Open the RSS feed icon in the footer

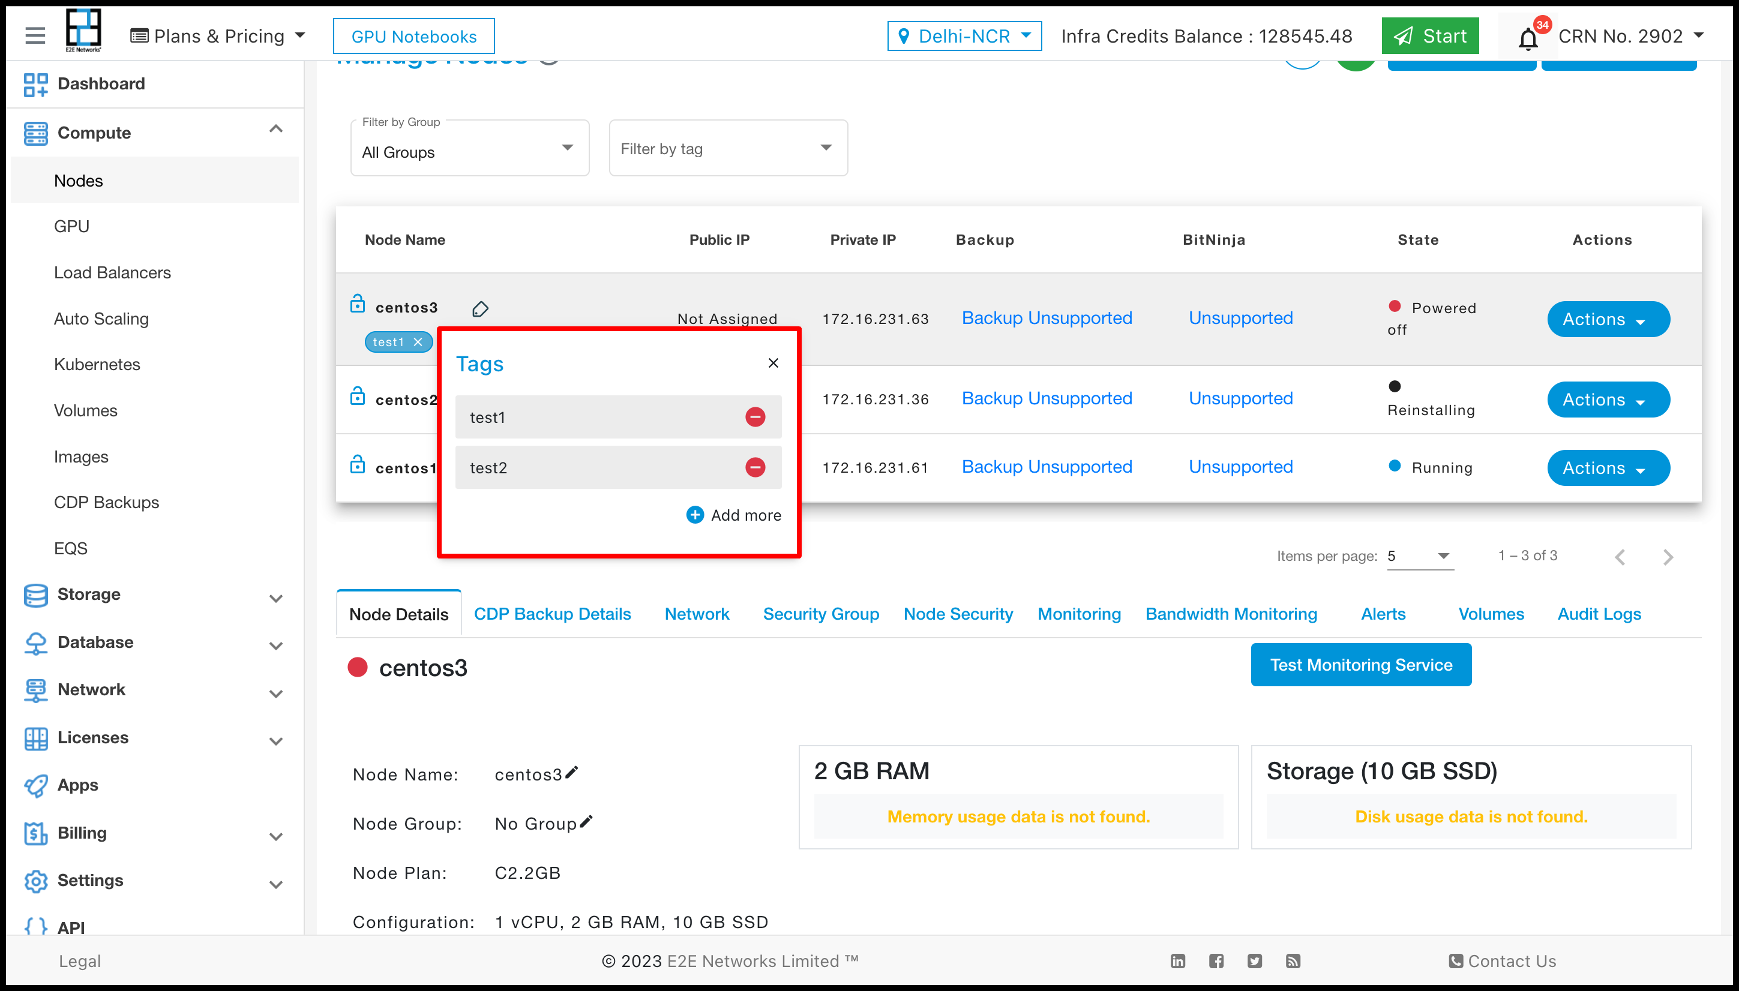[1293, 961]
